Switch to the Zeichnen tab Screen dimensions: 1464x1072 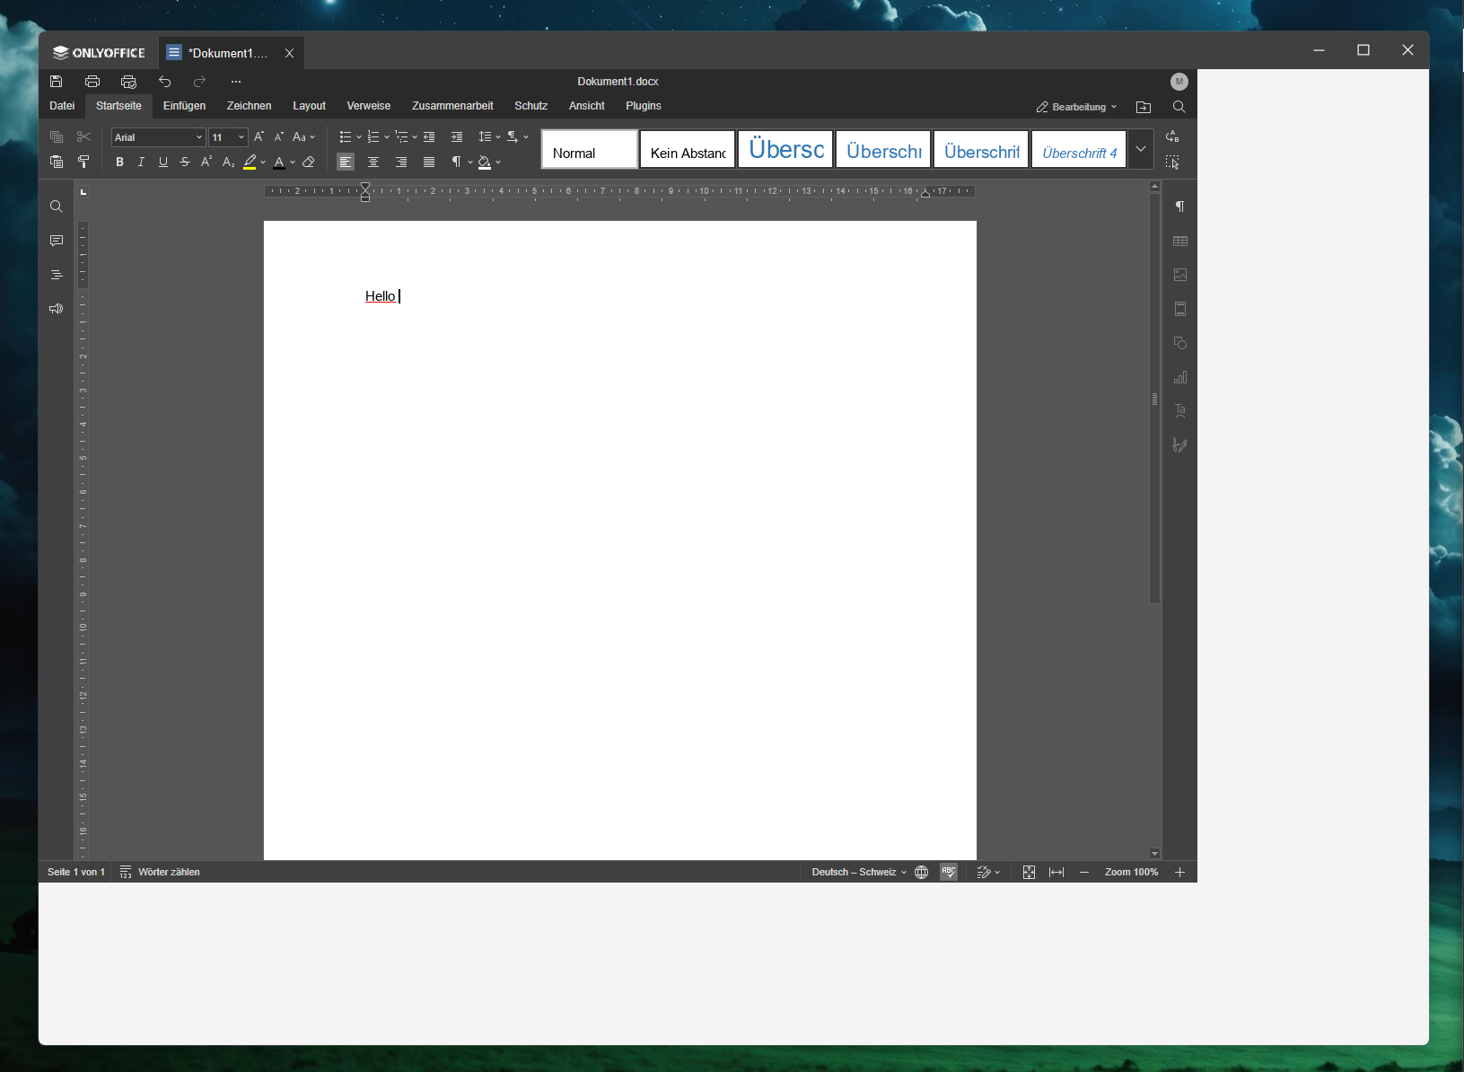click(249, 106)
